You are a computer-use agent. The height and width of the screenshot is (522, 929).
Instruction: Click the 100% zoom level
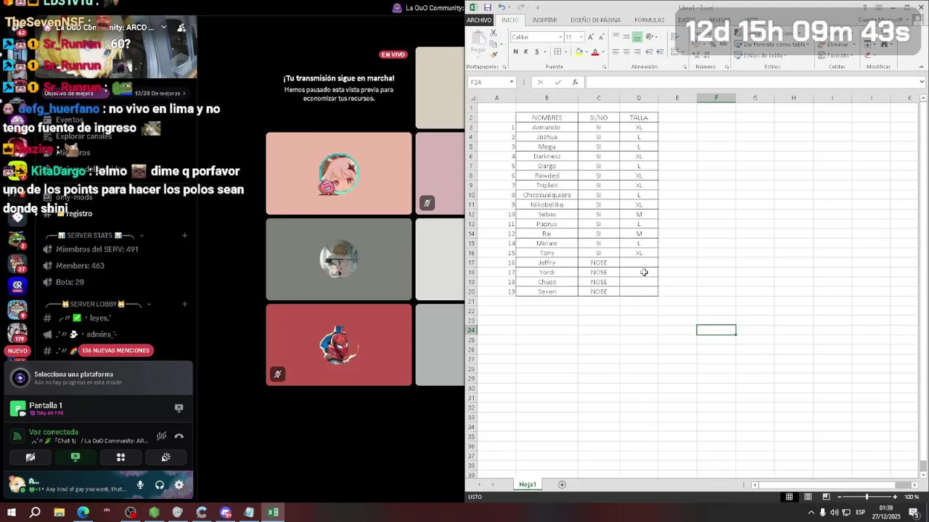pyautogui.click(x=912, y=497)
